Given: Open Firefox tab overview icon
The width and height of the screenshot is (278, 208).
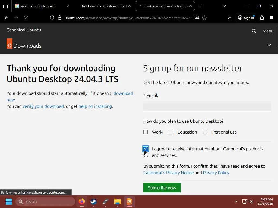Looking at the screenshot, I should click(5, 6).
